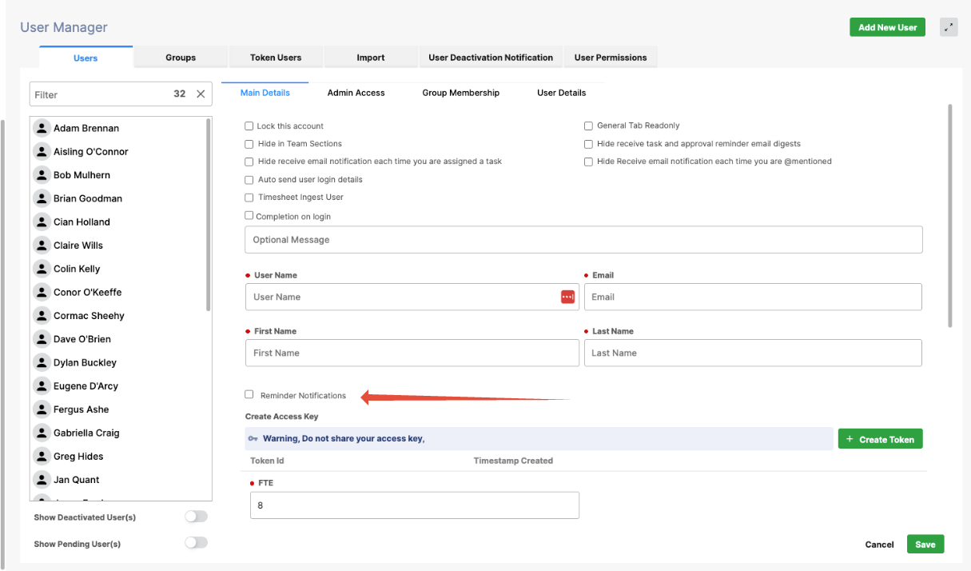
Task: Click Dylan Buckley's avatar icon
Action: (42, 362)
